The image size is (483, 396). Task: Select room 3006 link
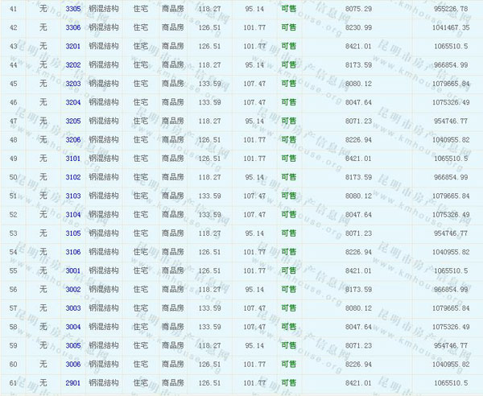coord(72,364)
